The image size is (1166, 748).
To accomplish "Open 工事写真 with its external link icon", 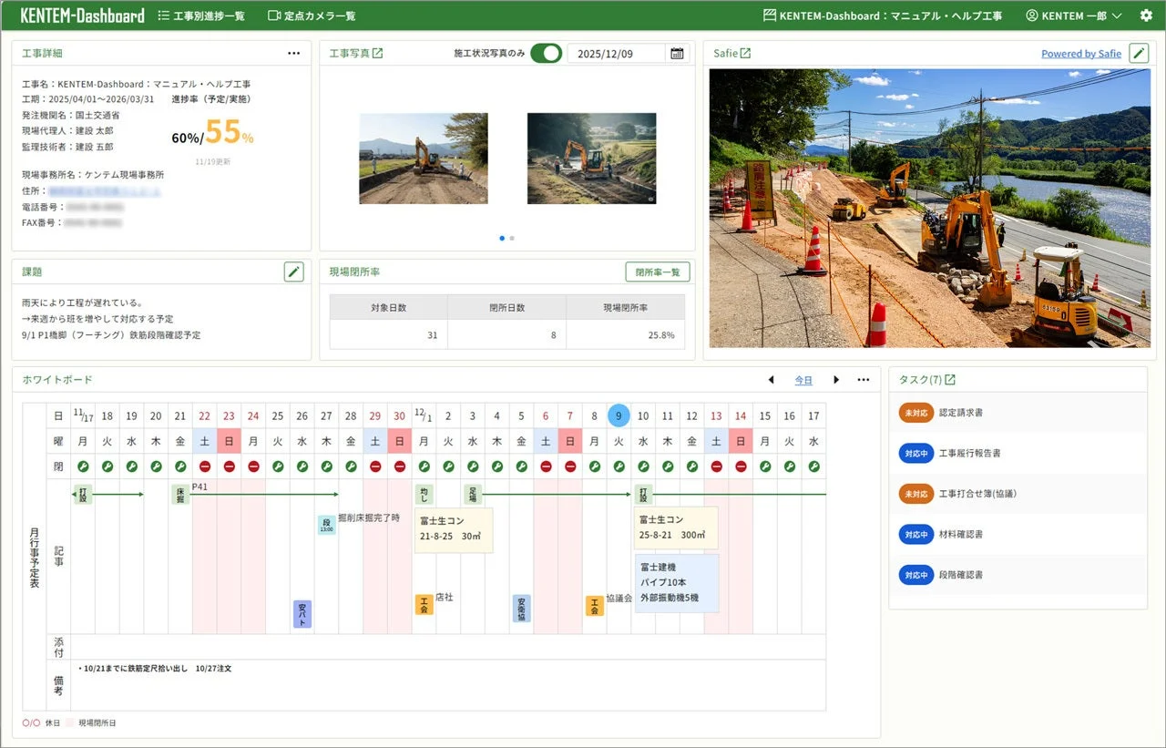I will click(377, 53).
